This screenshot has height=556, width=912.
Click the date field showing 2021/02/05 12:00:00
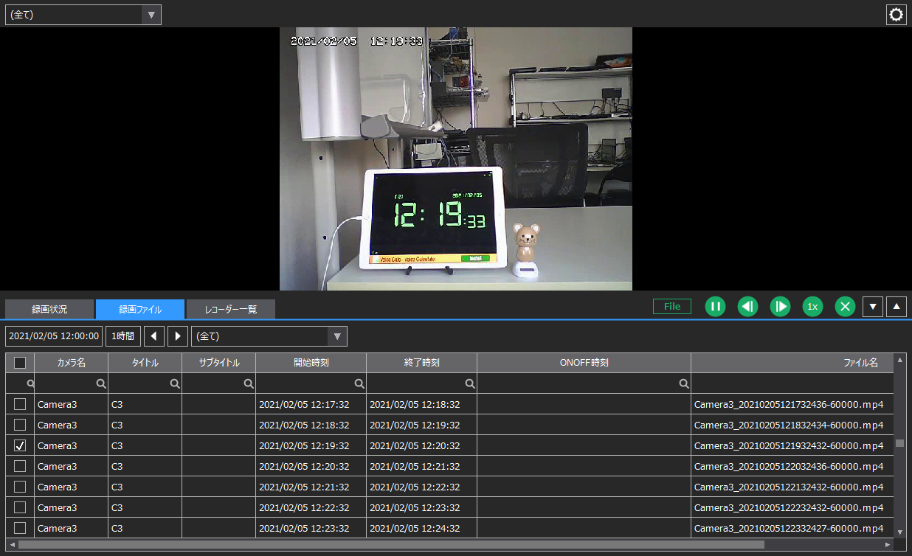(x=53, y=336)
